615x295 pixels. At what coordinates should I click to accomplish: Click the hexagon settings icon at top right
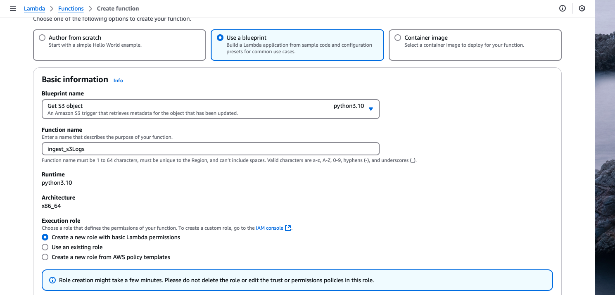582,8
